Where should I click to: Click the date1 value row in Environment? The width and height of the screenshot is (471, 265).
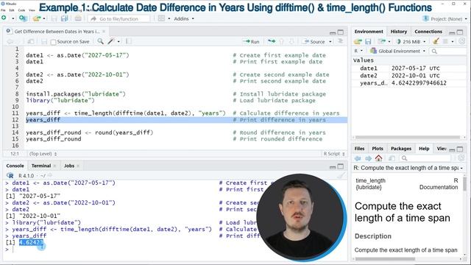pos(408,68)
